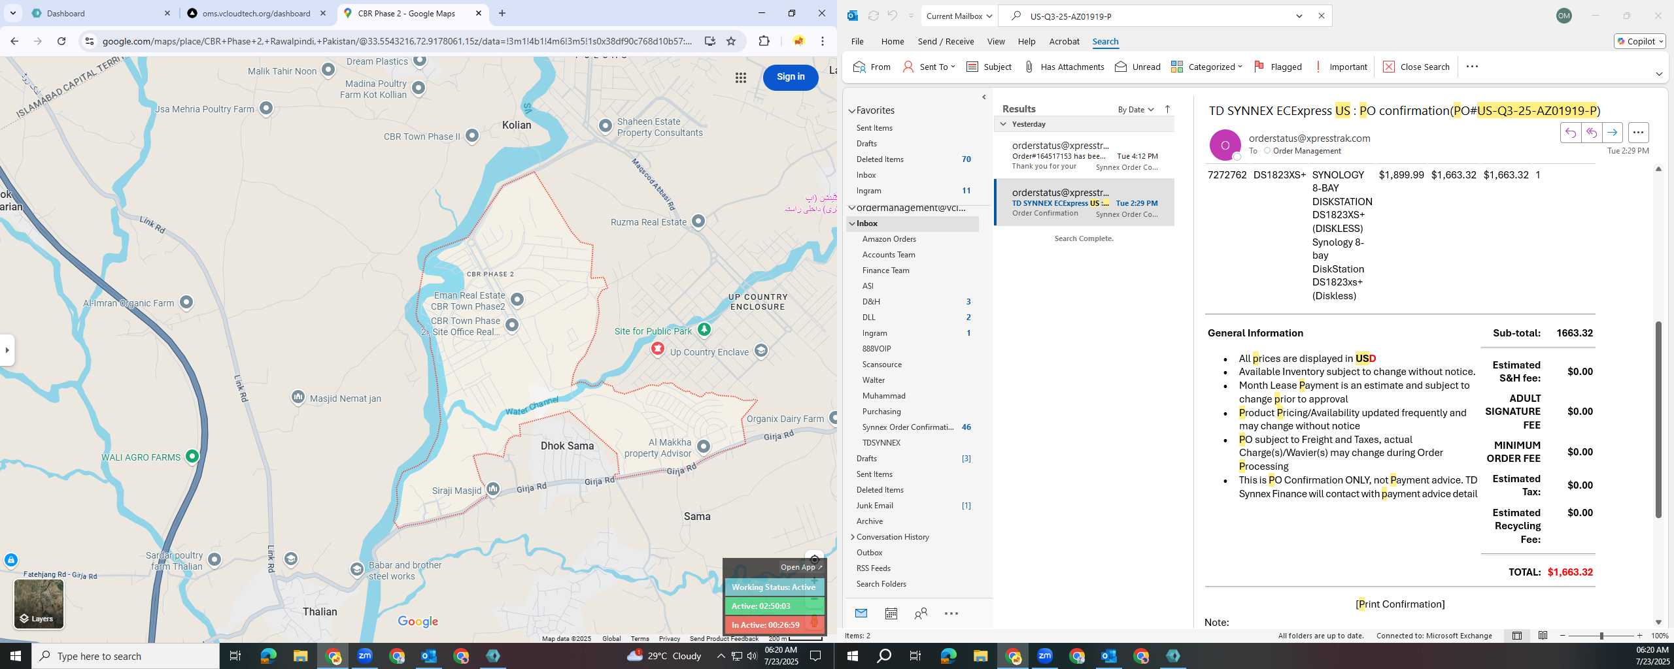The image size is (1674, 669).
Task: Click the Siraji Masjid map pin
Action: (493, 489)
